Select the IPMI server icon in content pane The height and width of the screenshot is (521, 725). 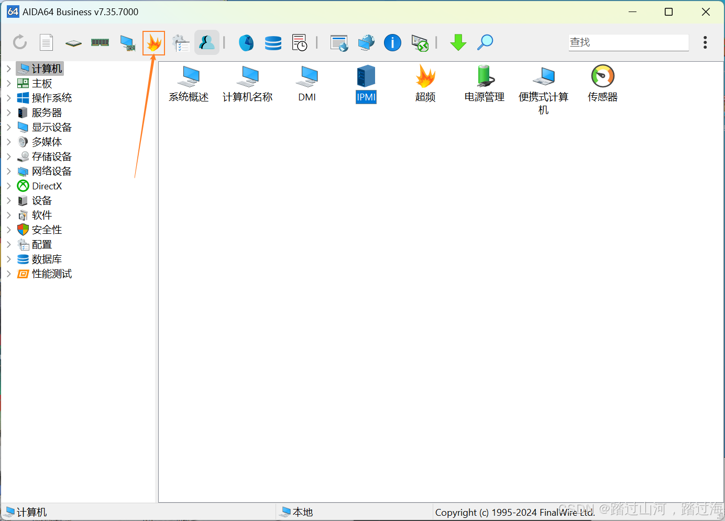pyautogui.click(x=366, y=84)
